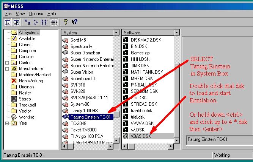Image resolution: width=253 pixels, height=162 pixels.
Task: Click Software list scroll down arrow
Action: click(x=176, y=140)
